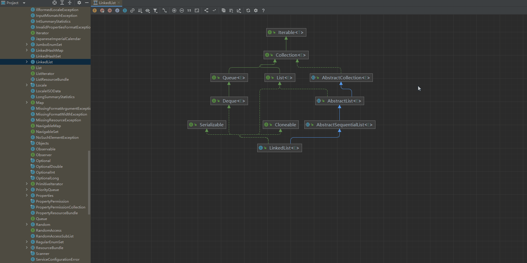Click the locate/select opened file icon
The height and width of the screenshot is (263, 527).
pyautogui.click(x=55, y=3)
